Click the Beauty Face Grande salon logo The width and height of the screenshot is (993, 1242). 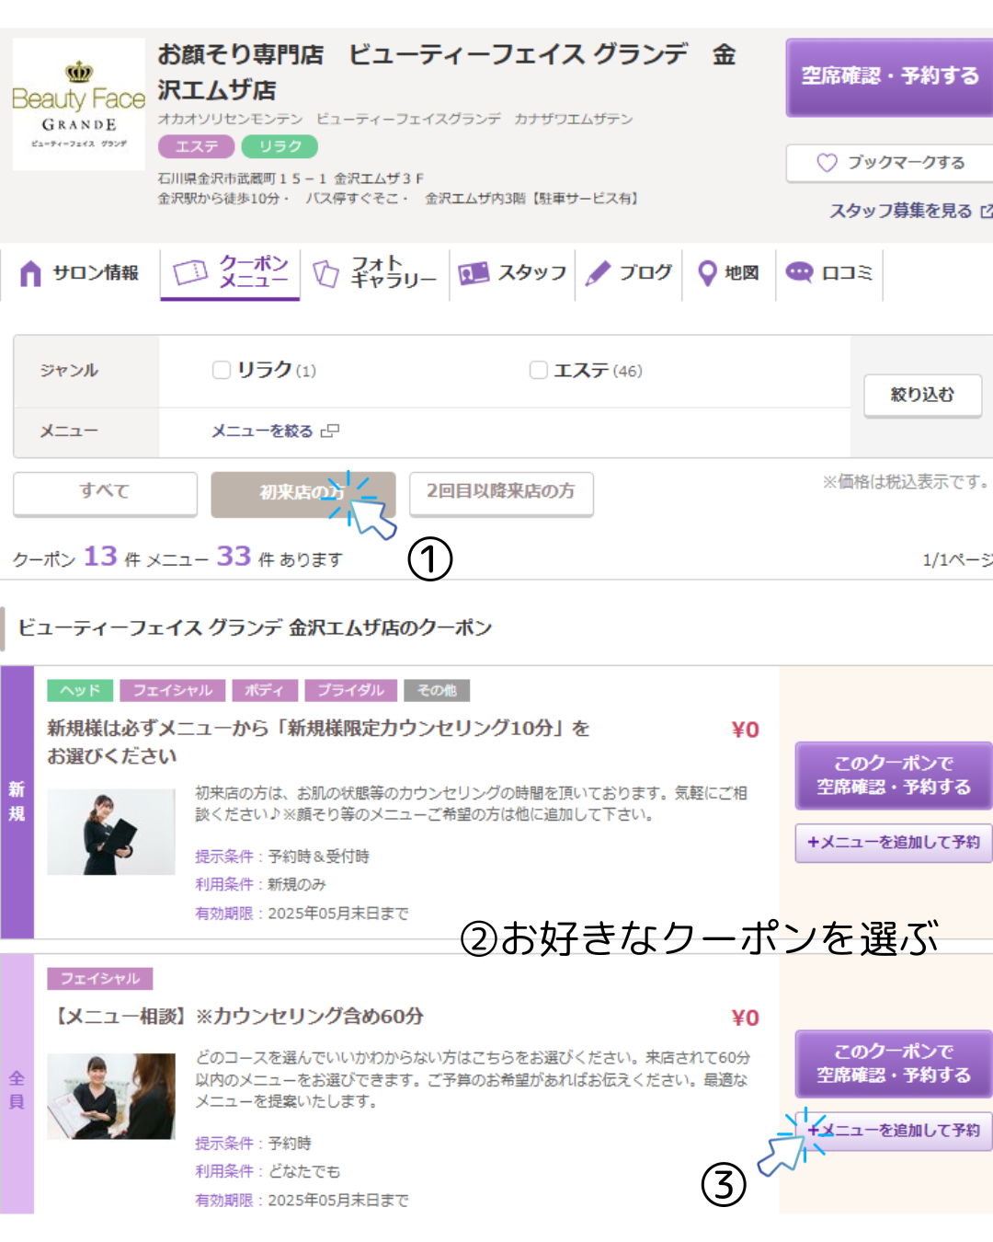79,104
